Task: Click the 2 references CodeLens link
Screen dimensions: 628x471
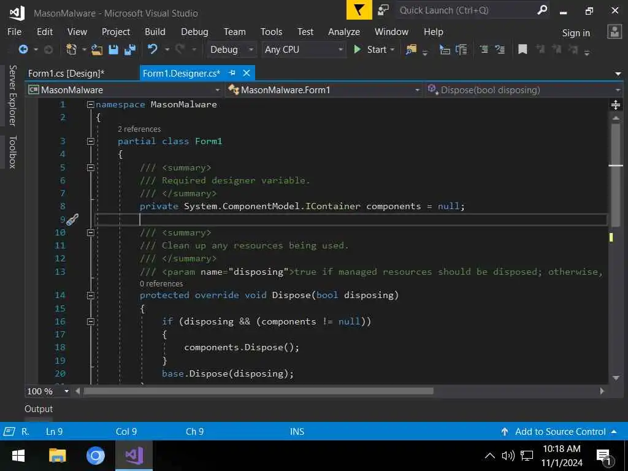Action: [x=139, y=129]
